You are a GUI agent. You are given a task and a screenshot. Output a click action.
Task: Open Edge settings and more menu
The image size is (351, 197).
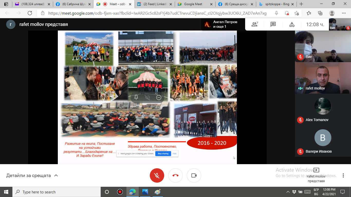point(344,13)
